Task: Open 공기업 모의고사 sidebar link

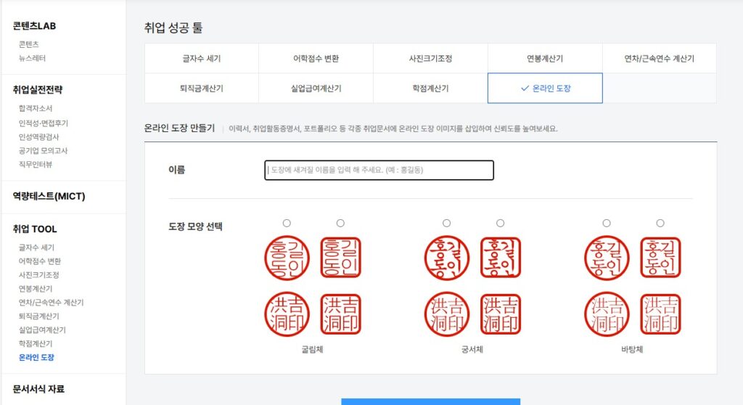Action: tap(43, 150)
